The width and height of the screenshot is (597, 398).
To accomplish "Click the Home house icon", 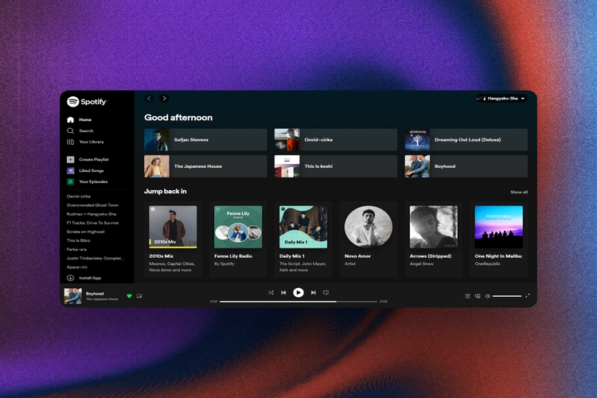I will 70,119.
